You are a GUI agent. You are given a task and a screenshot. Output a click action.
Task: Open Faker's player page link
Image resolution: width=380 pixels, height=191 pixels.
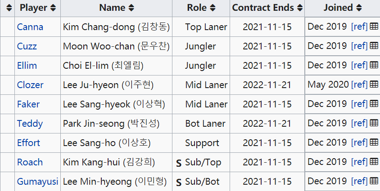(x=28, y=104)
